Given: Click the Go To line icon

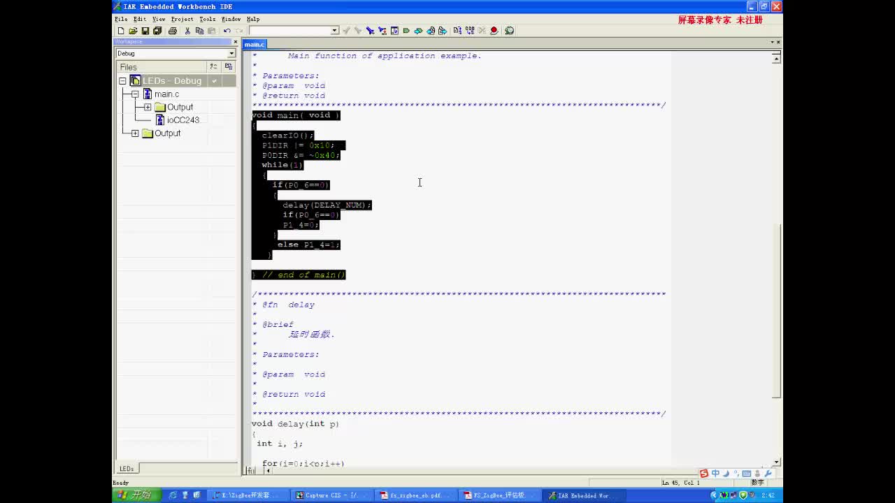Looking at the screenshot, I should 394,31.
